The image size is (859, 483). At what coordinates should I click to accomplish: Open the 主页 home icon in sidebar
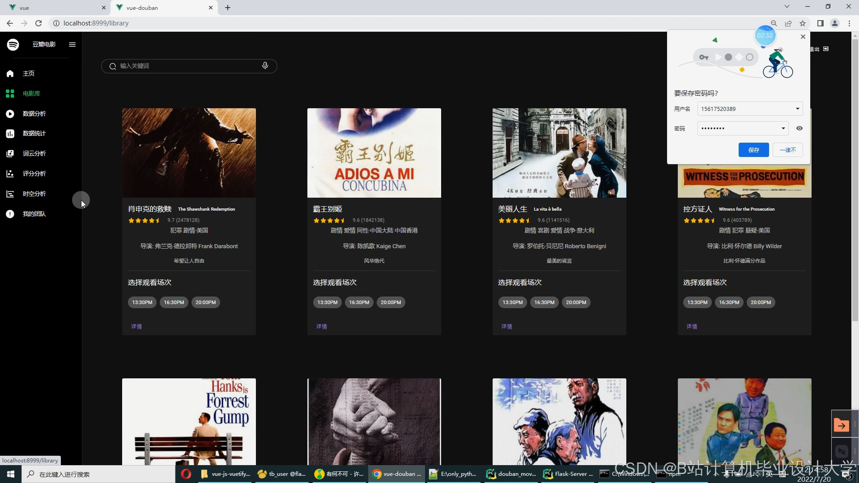pyautogui.click(x=10, y=73)
